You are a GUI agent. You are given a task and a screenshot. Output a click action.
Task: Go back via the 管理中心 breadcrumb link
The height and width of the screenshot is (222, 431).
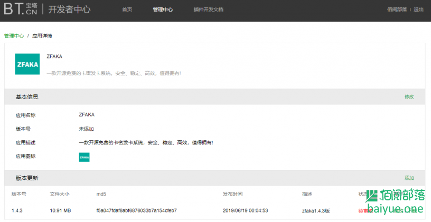click(x=14, y=36)
